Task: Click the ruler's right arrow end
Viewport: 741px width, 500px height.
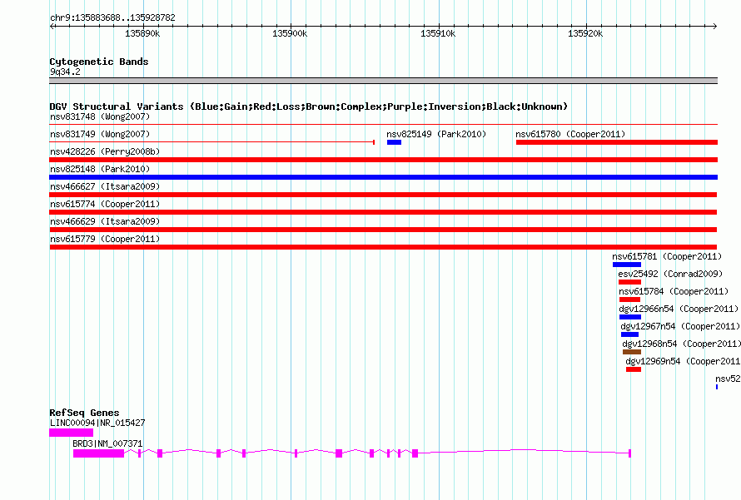Action: [x=715, y=26]
